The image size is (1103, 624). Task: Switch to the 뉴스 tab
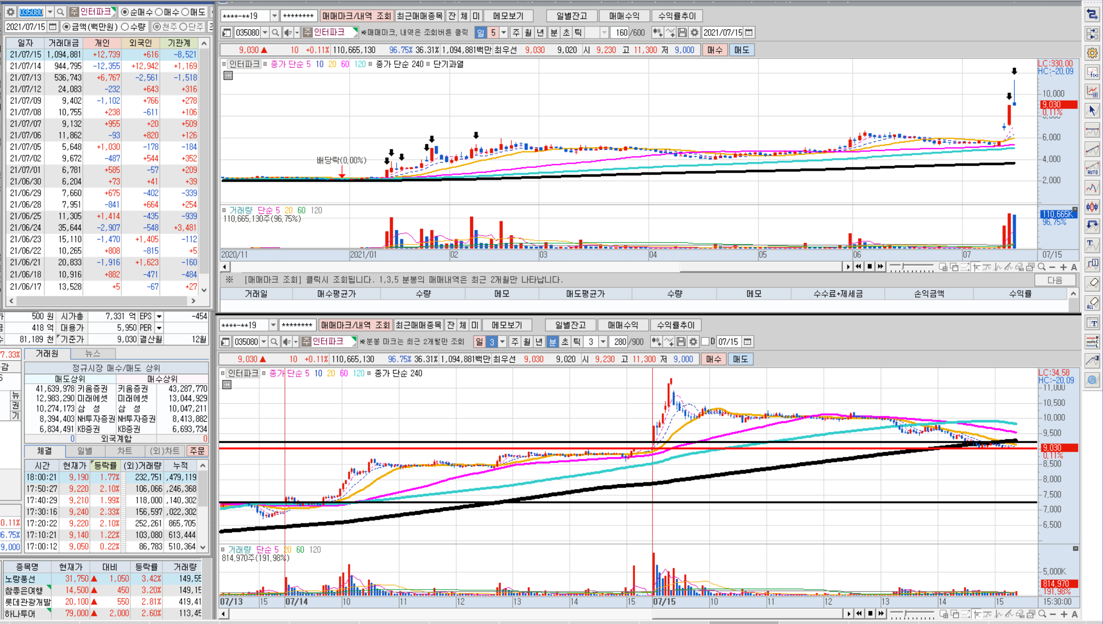pyautogui.click(x=92, y=354)
